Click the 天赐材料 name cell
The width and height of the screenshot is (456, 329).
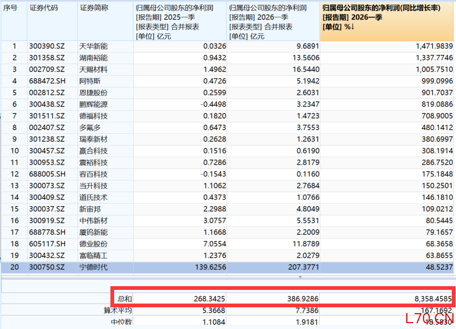coord(94,70)
